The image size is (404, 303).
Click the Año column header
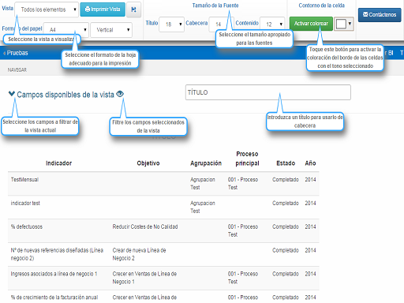click(x=310, y=163)
